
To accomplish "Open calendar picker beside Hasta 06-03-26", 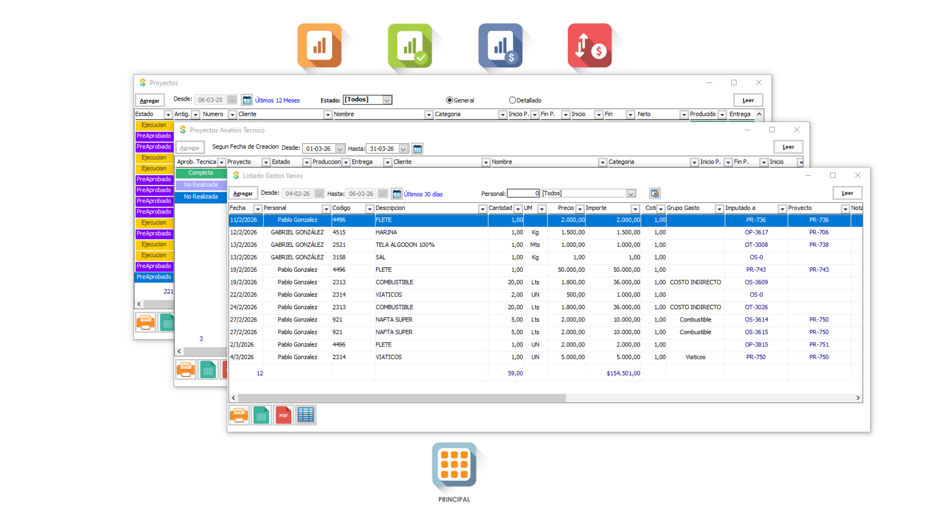I will (397, 194).
